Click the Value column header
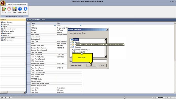The height and width of the screenshot is (99, 176). point(69,23)
